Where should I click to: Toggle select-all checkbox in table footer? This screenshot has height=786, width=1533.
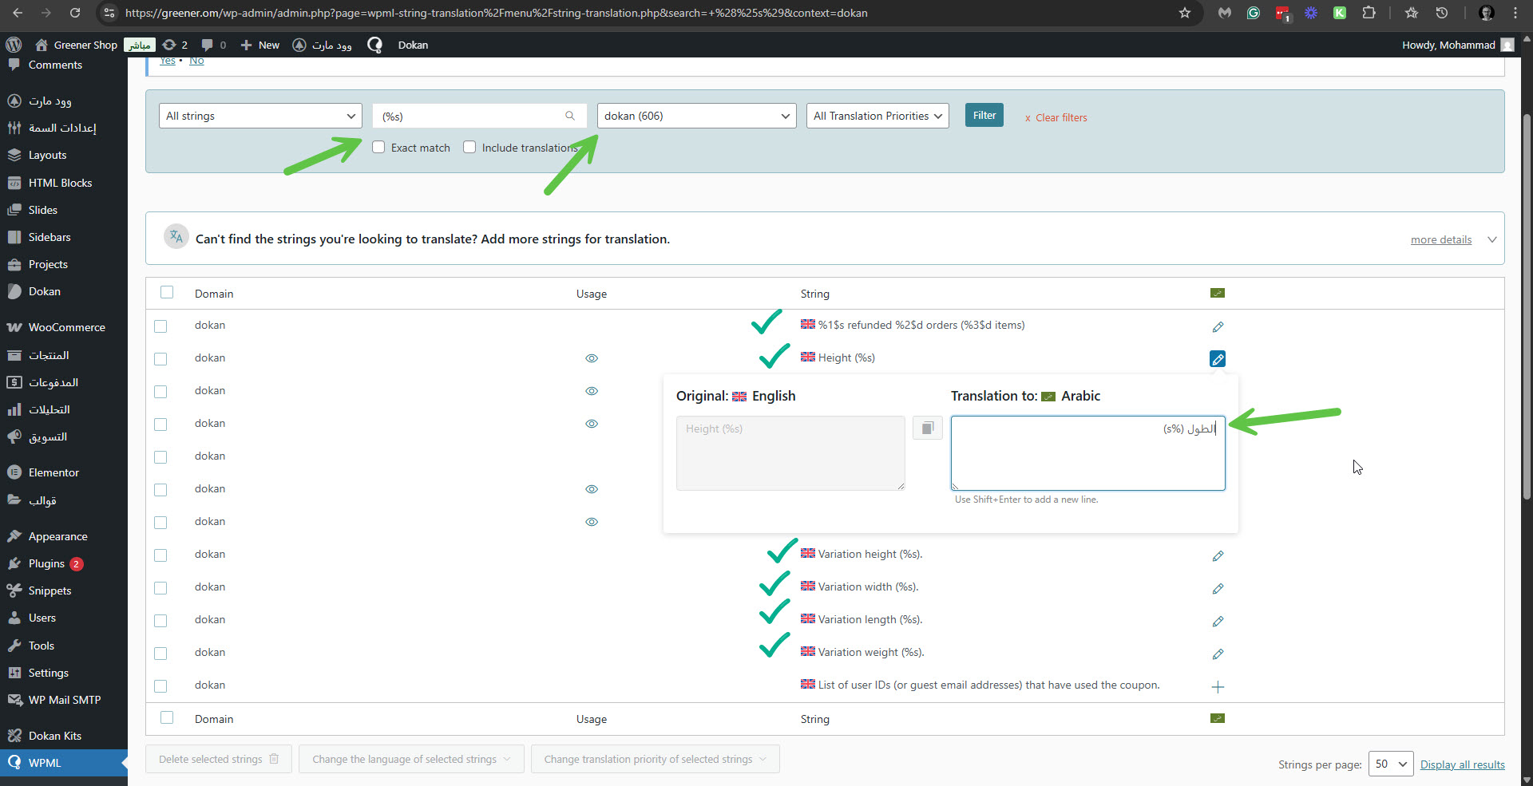[x=167, y=717]
